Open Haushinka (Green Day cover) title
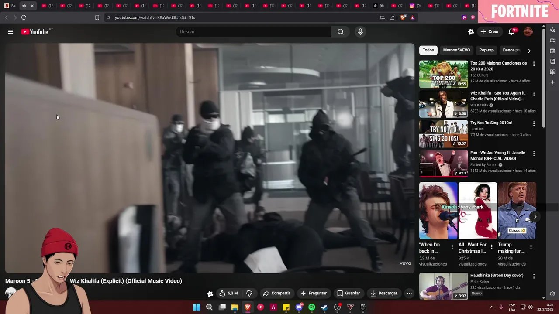This screenshot has height=314, width=559. [497, 276]
